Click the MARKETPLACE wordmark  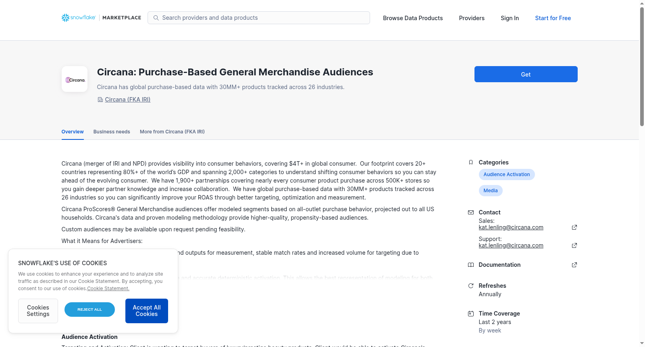122,18
